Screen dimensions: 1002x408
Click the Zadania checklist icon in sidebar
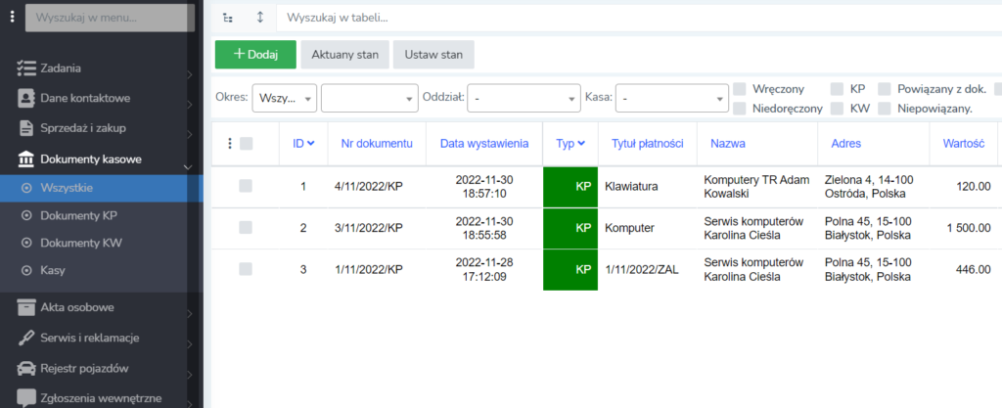click(x=26, y=68)
